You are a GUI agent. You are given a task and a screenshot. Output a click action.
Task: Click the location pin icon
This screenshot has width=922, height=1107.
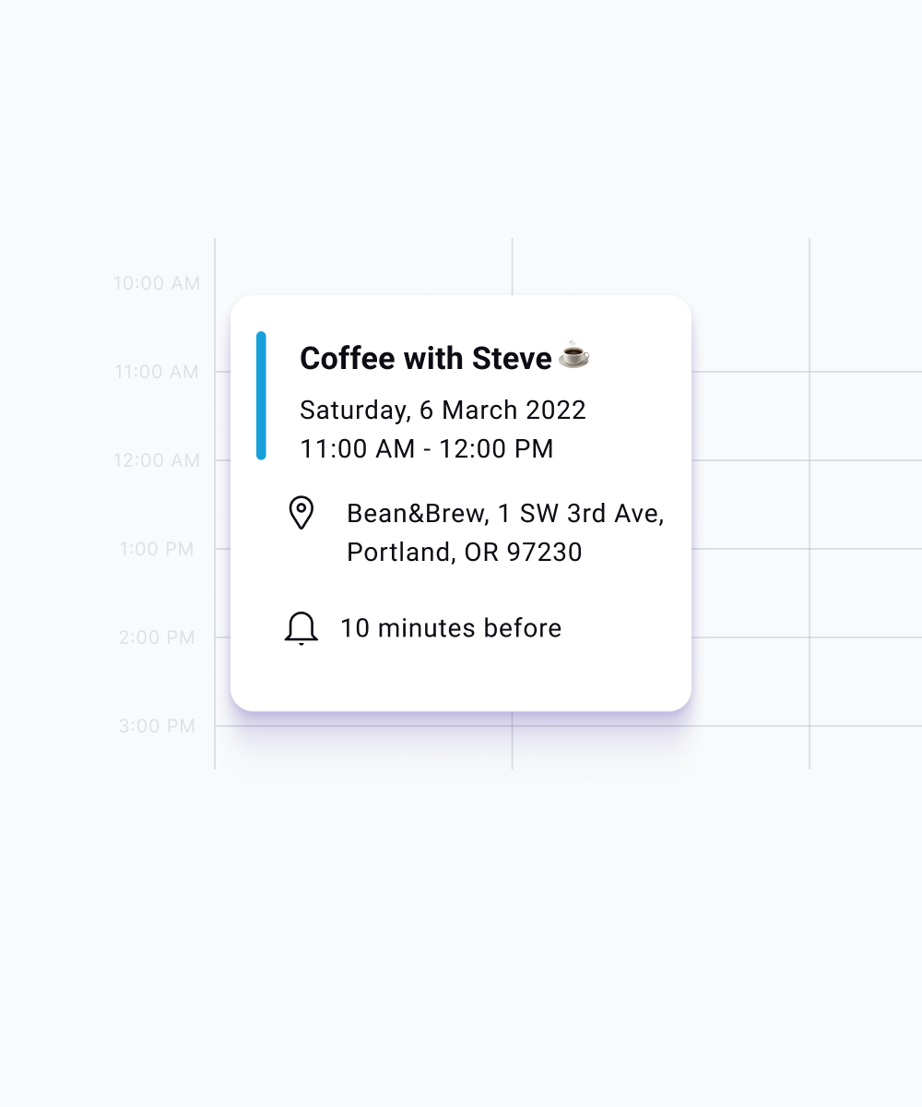coord(301,513)
